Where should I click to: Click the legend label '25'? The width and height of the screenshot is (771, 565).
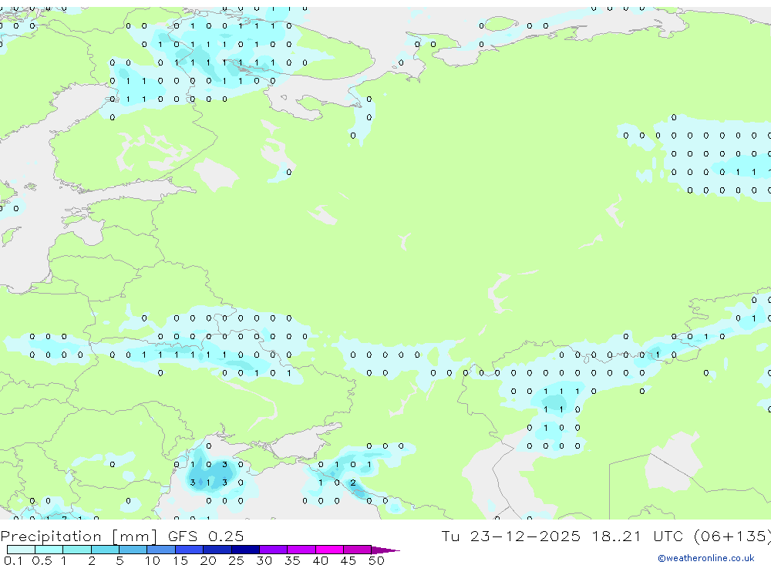236,560
